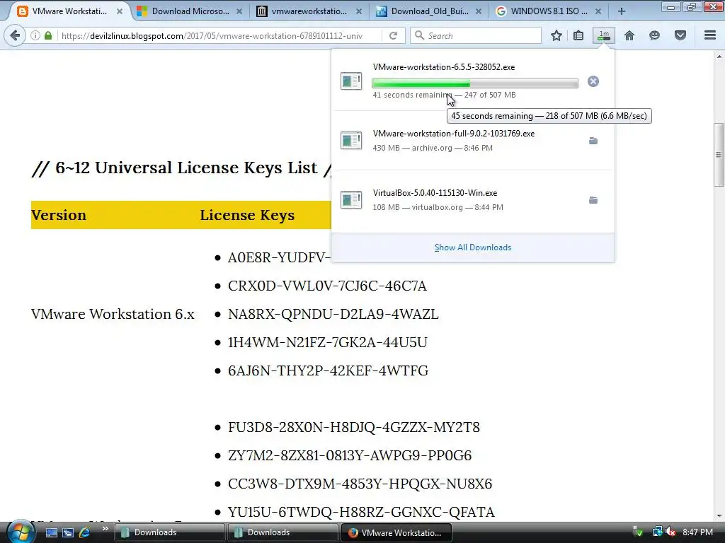
Task: Click Switch between windows quick launch icon
Action: [68, 532]
